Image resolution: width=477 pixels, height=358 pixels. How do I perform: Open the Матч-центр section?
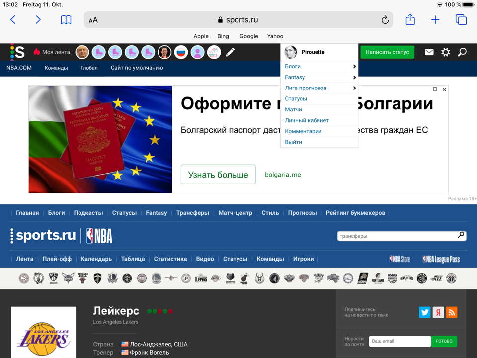click(x=235, y=213)
